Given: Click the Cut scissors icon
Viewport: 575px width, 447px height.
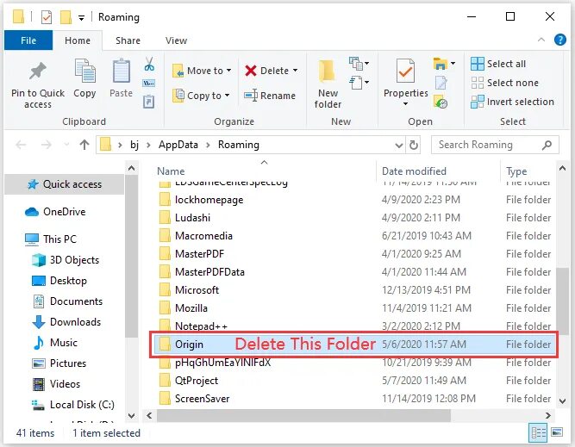Looking at the screenshot, I should (x=149, y=64).
